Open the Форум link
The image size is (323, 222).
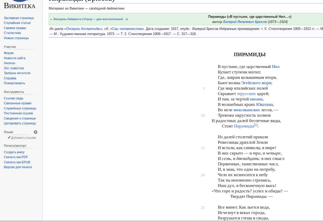[x=9, y=53]
